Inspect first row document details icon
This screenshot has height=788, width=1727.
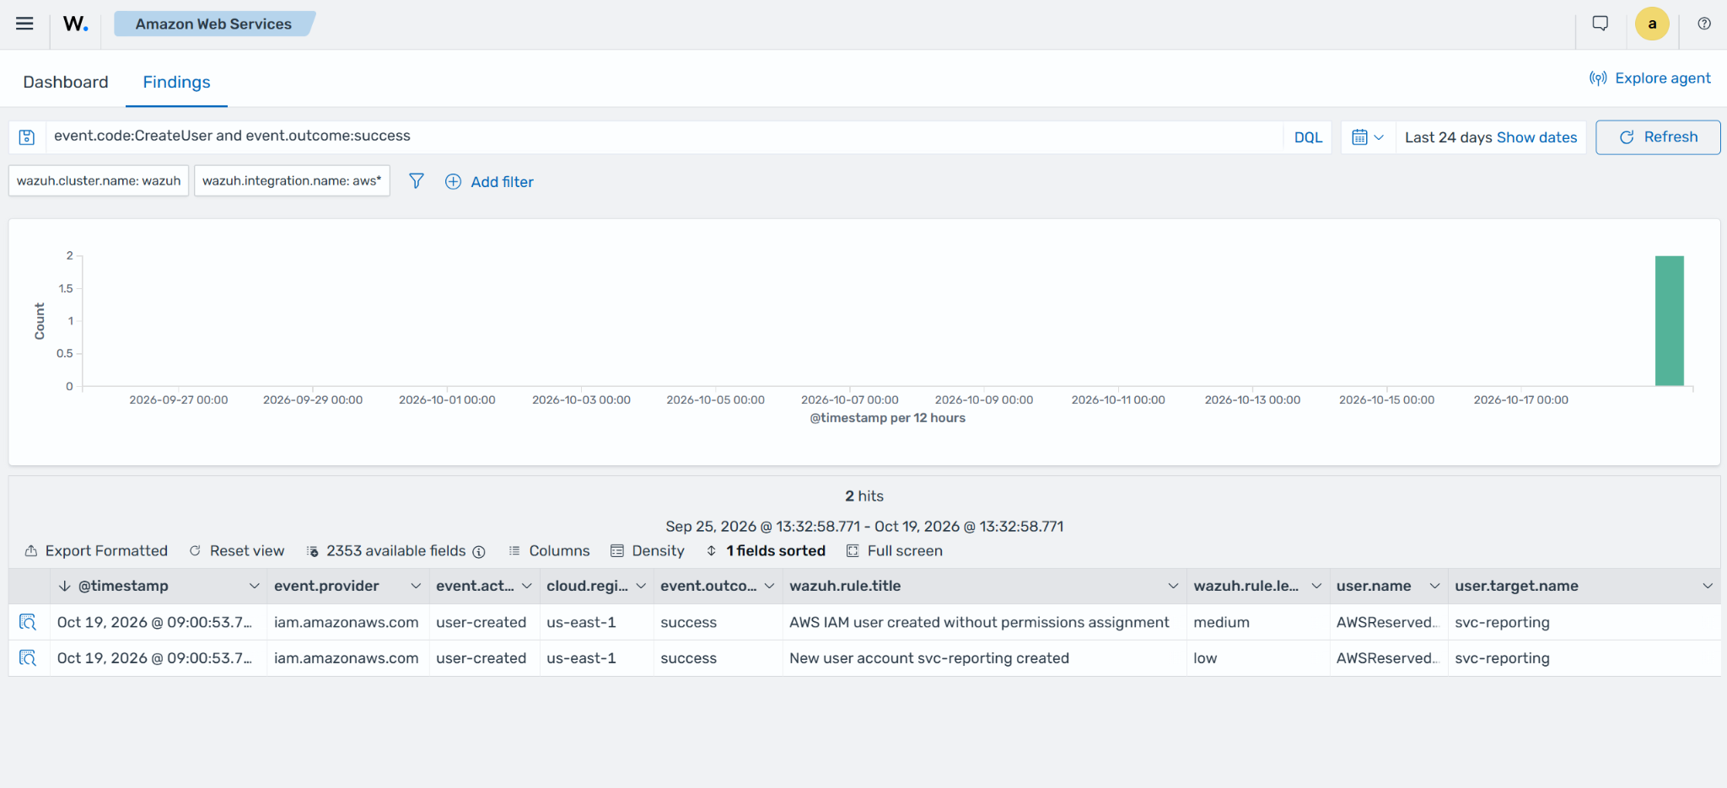(x=28, y=622)
